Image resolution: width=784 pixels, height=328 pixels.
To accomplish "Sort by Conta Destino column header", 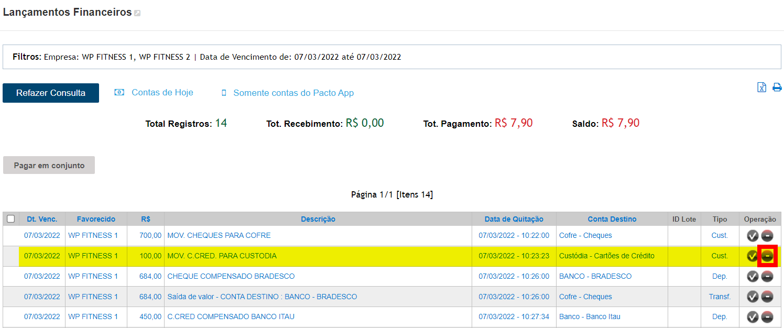I will pos(612,219).
